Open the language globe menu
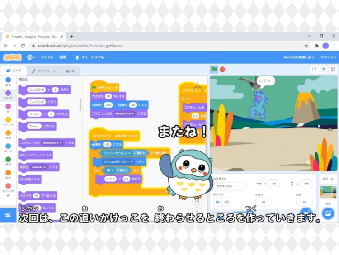The width and height of the screenshot is (339, 255). point(31,57)
